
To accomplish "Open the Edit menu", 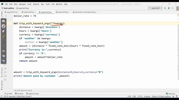I will 11,4.
